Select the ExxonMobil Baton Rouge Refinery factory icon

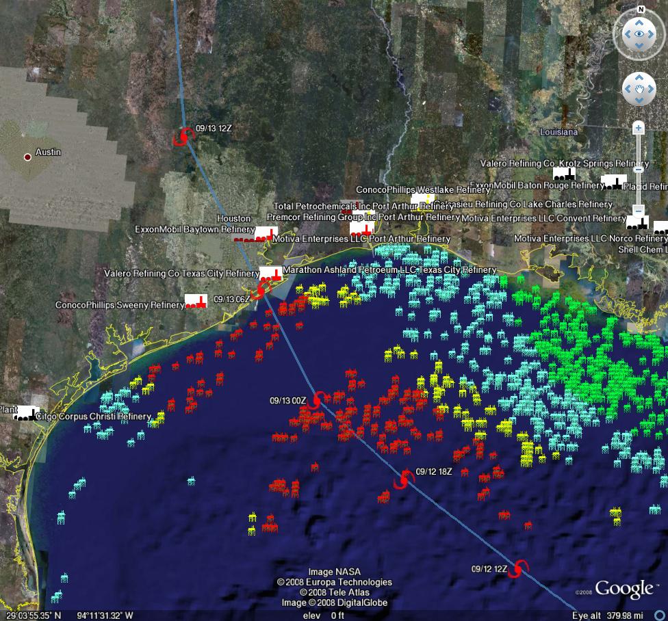click(615, 182)
